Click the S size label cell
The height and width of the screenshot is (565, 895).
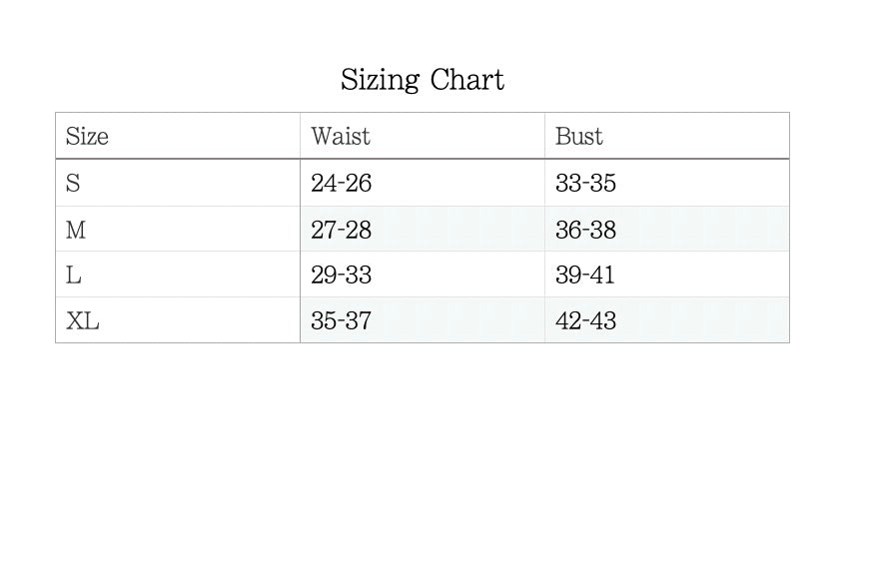pos(73,184)
